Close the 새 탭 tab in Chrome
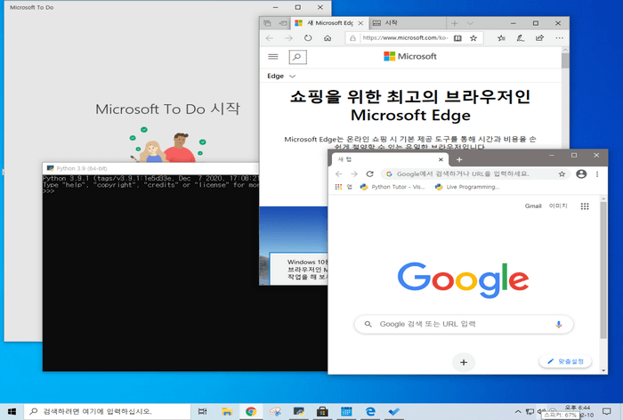Image resolution: width=623 pixels, height=420 pixels. click(441, 160)
